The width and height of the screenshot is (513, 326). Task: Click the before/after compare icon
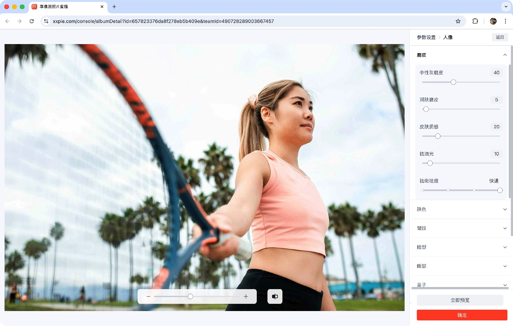click(x=275, y=296)
